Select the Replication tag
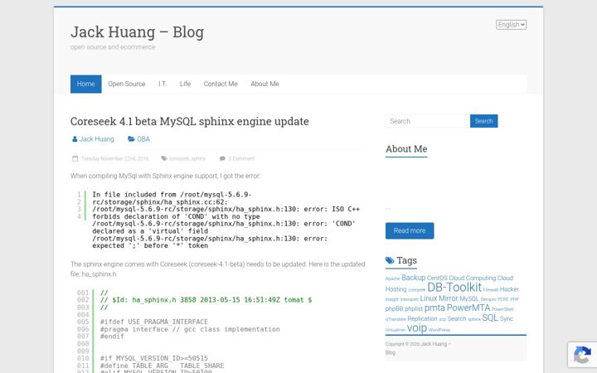Viewport: 597px width, 373px height. pos(422,319)
